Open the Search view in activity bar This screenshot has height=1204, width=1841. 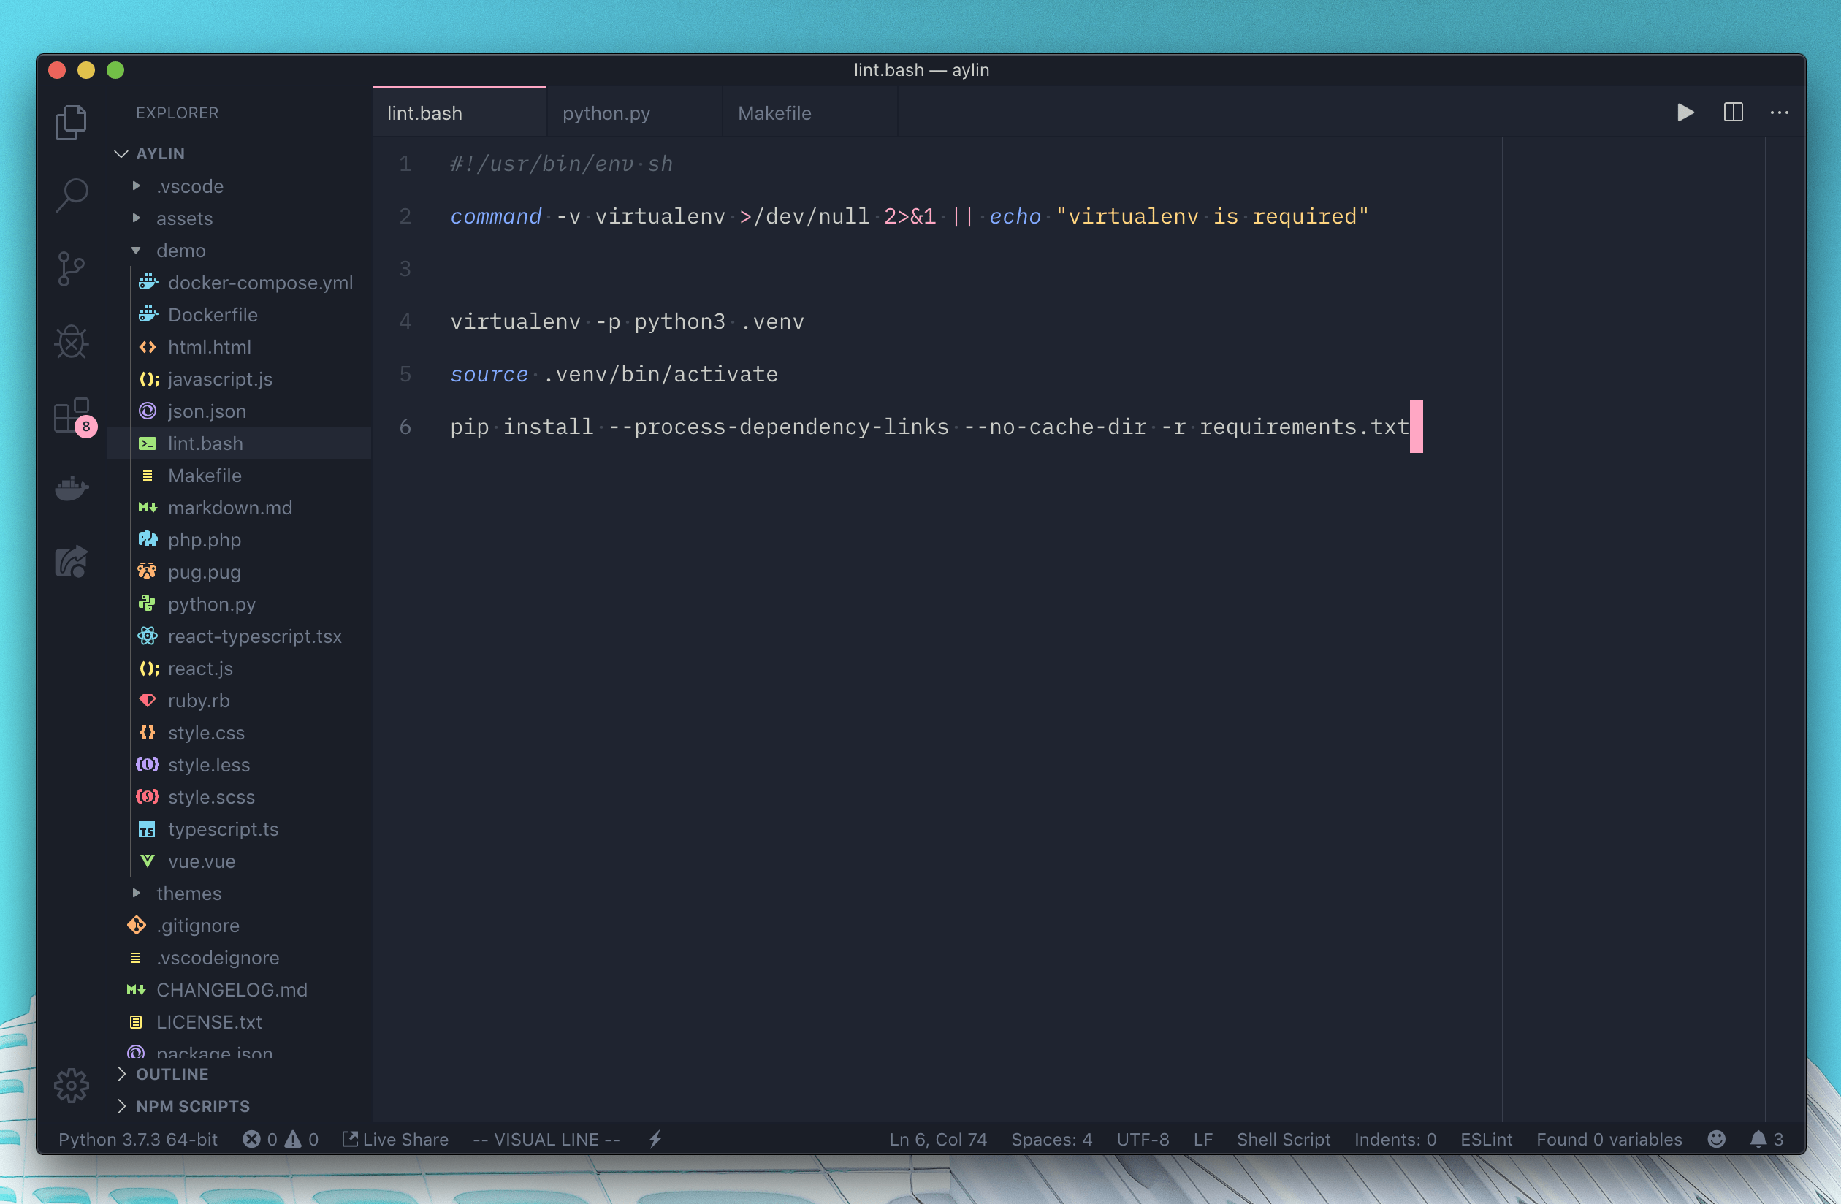pos(72,195)
